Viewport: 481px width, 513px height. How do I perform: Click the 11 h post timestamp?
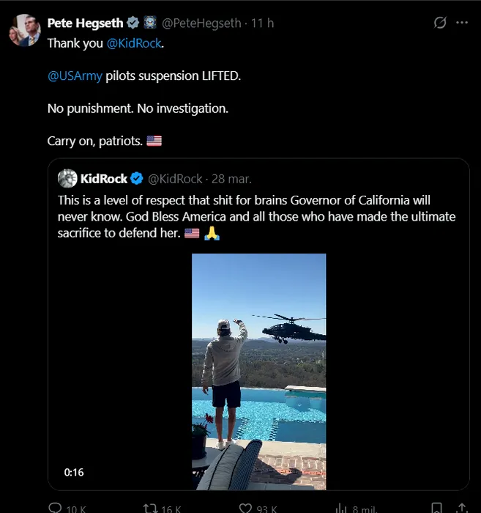pos(262,23)
